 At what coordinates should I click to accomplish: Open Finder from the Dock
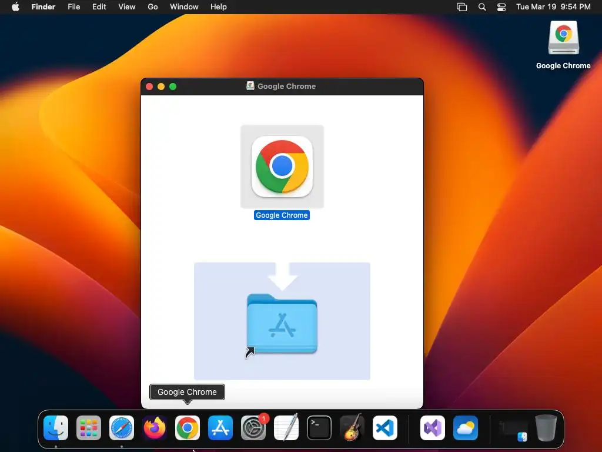[56, 428]
